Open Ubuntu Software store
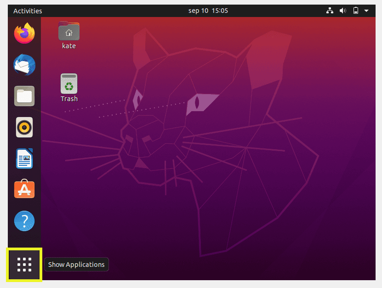382x288 pixels. pyautogui.click(x=24, y=189)
